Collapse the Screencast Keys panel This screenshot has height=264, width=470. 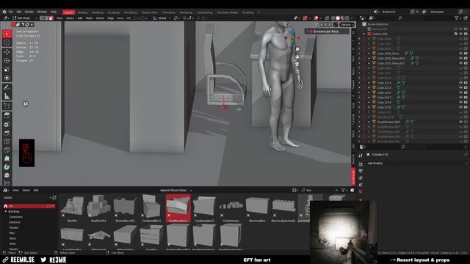(308, 32)
